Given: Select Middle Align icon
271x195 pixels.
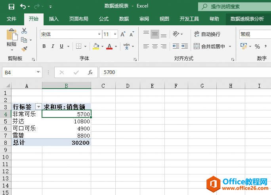Looking at the screenshot, I should click(155, 34).
